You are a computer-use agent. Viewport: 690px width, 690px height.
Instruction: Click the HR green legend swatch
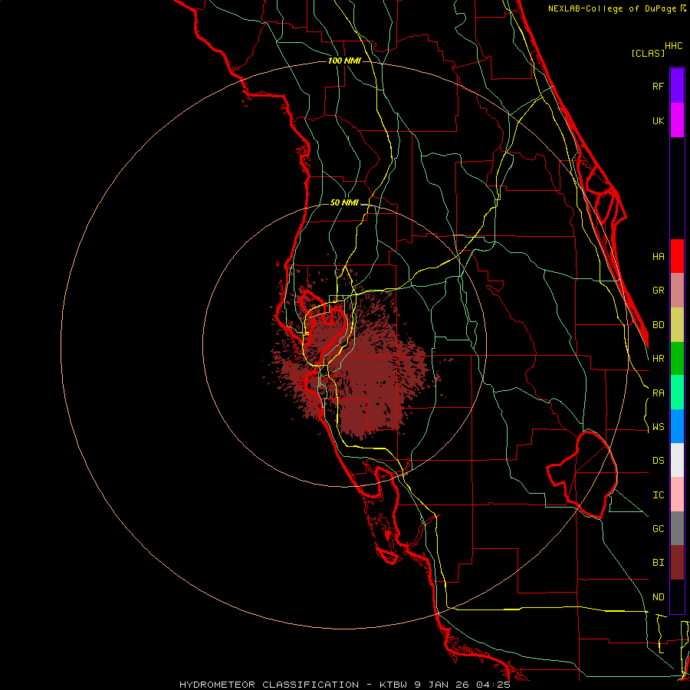tap(677, 358)
